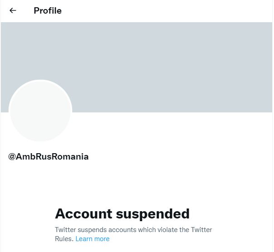The image size is (274, 252).
Task: Click the Twitter suspends accounts explanation text
Action: [x=133, y=230]
